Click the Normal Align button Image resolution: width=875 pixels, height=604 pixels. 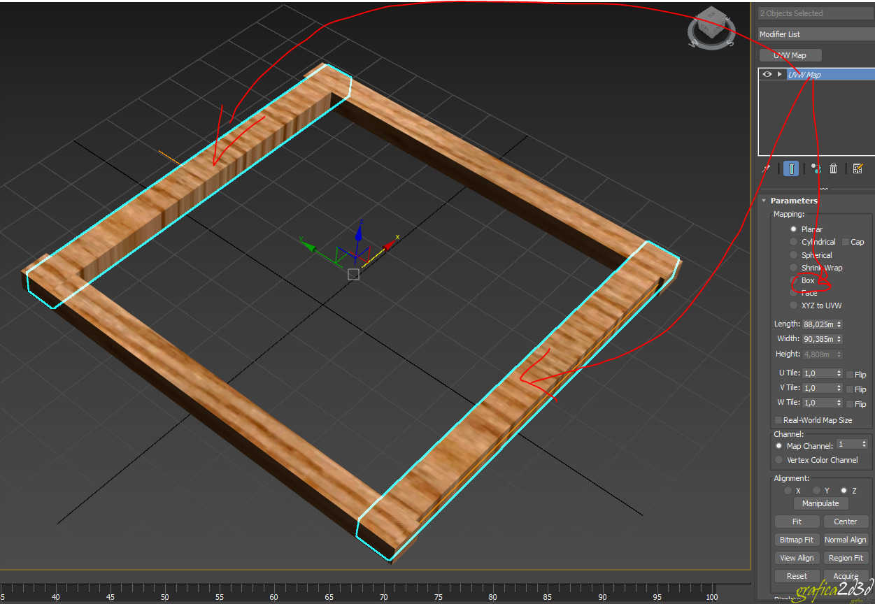(845, 540)
